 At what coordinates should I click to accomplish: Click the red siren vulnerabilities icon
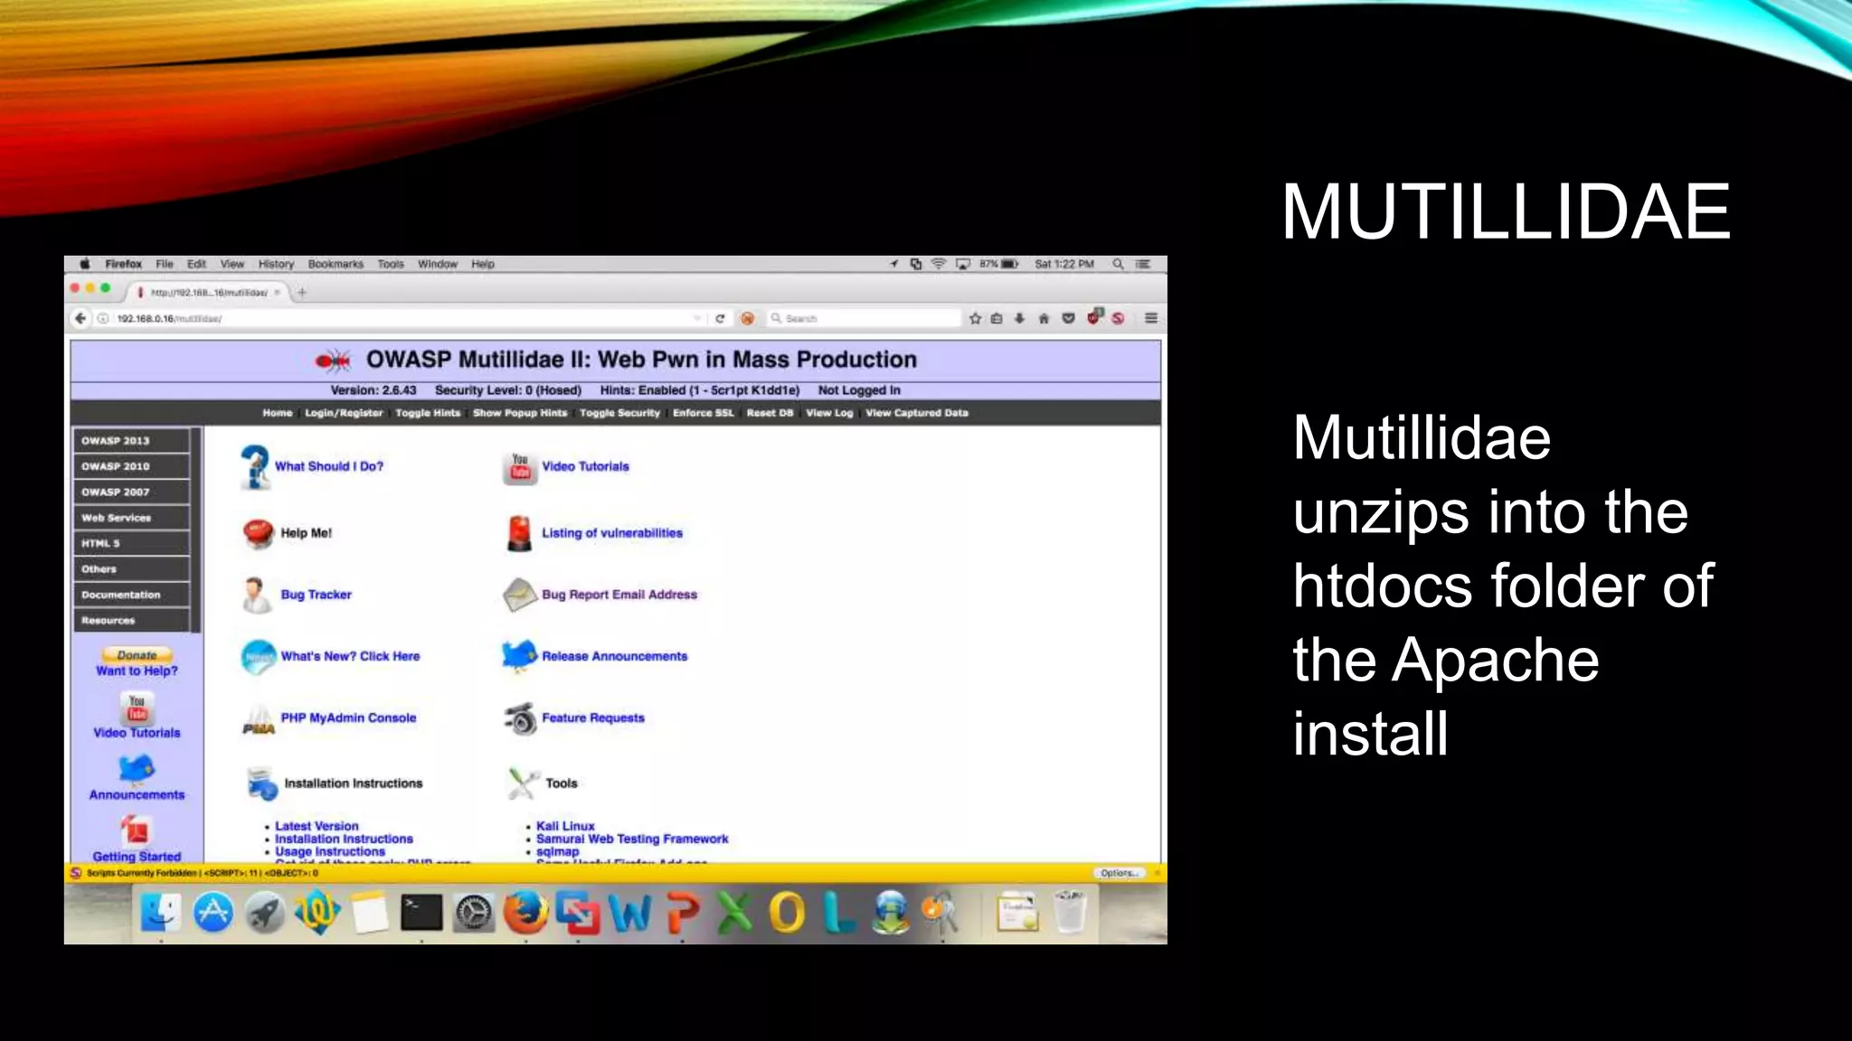(x=519, y=533)
